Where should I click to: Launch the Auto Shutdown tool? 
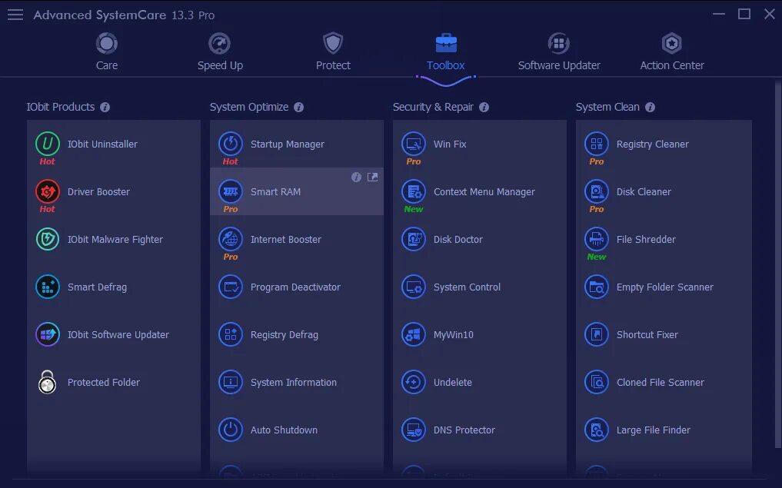click(x=285, y=430)
